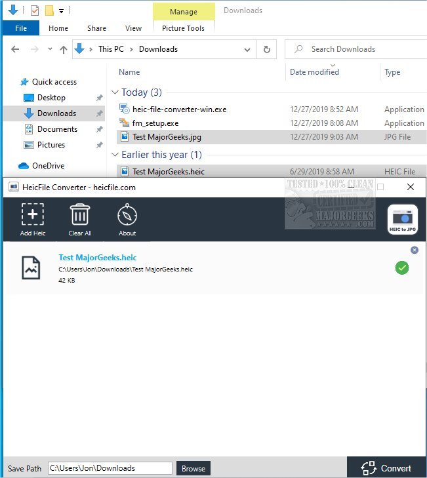427x478 pixels.
Task: Click the fm_setup.exe file icon
Action: (x=125, y=123)
